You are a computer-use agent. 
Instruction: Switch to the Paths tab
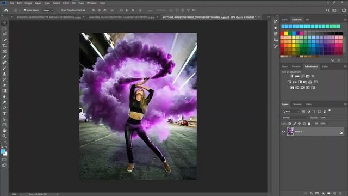[309, 104]
